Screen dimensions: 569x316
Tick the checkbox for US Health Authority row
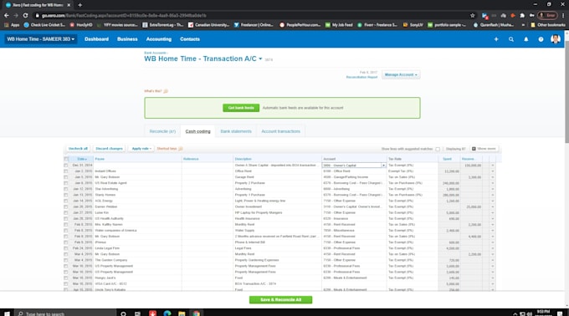[65, 219]
